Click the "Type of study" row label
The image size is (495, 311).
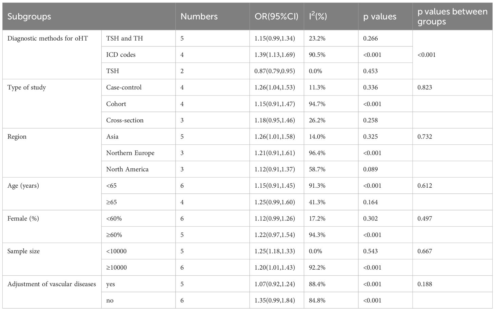coord(26,87)
